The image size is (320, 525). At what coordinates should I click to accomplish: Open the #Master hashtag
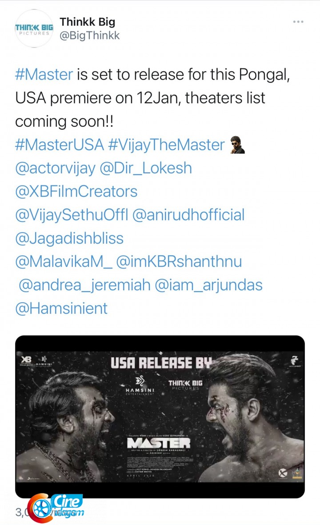click(44, 74)
